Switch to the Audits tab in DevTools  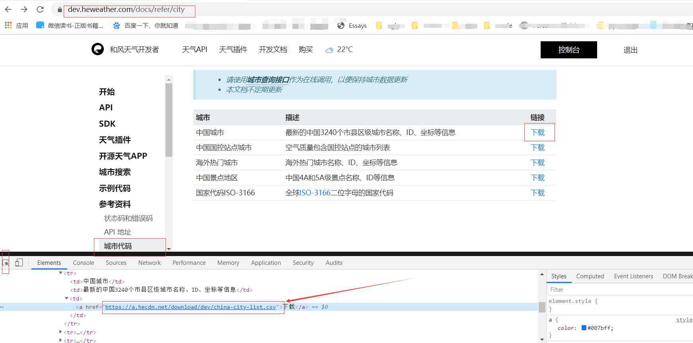pos(334,263)
